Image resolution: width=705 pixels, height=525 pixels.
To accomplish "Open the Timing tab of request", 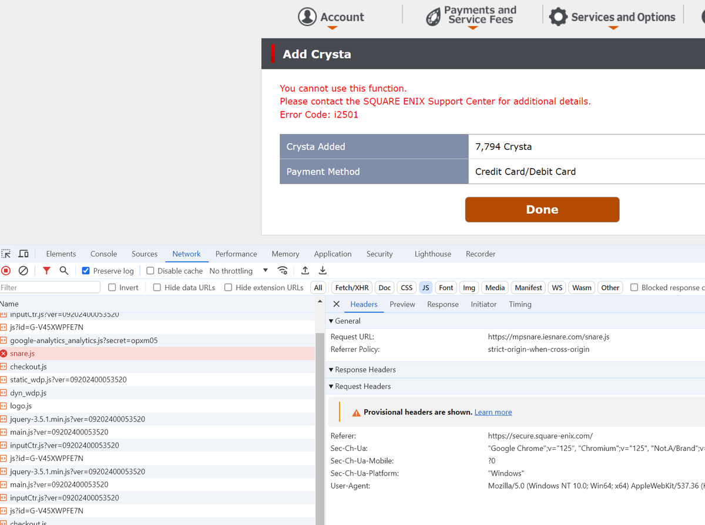I will (x=520, y=304).
